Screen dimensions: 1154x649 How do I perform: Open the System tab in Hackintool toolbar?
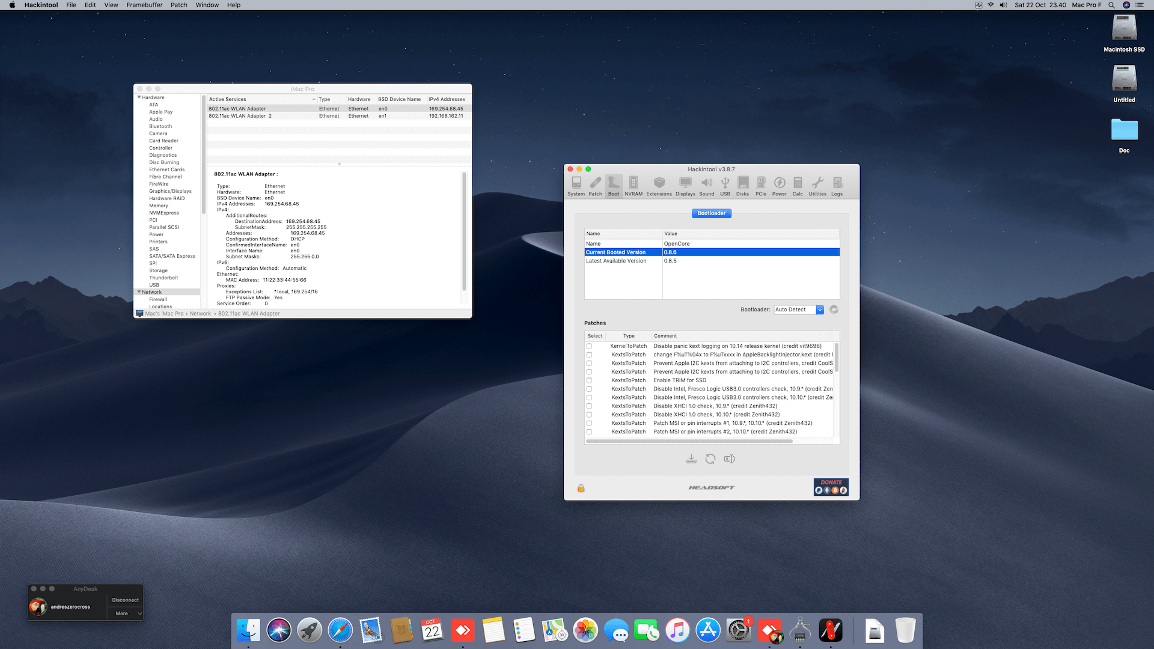(x=576, y=186)
